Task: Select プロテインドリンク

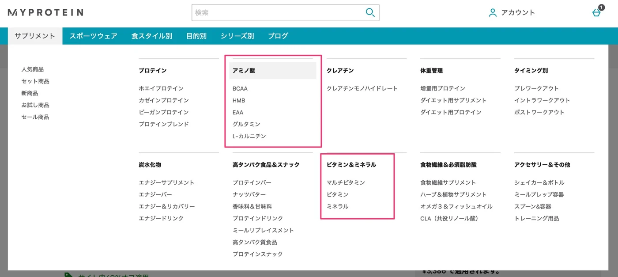Action: 258,218
